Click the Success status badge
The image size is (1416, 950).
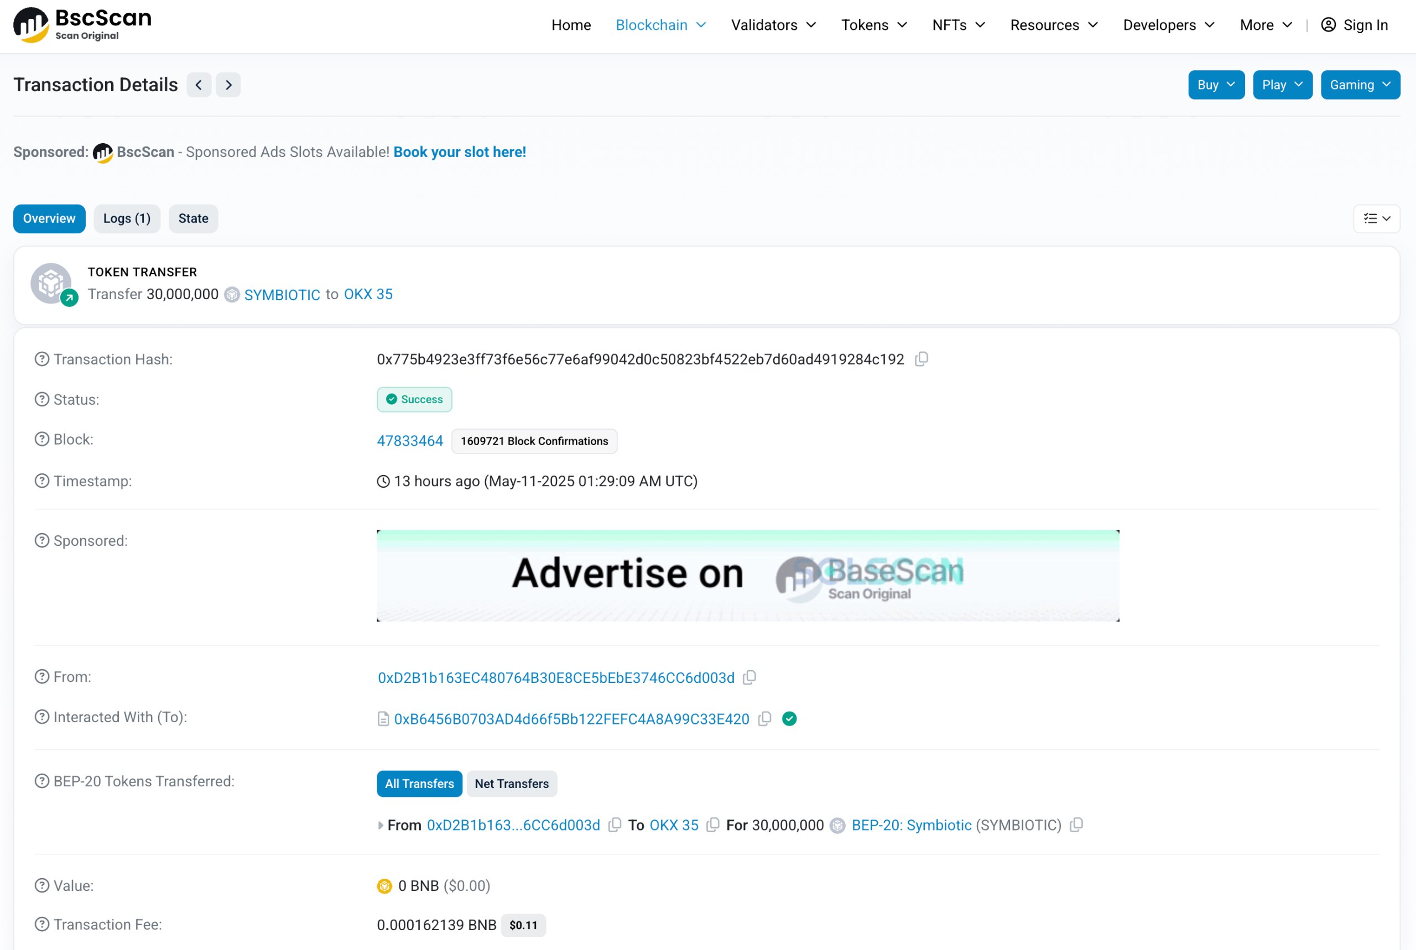414,399
